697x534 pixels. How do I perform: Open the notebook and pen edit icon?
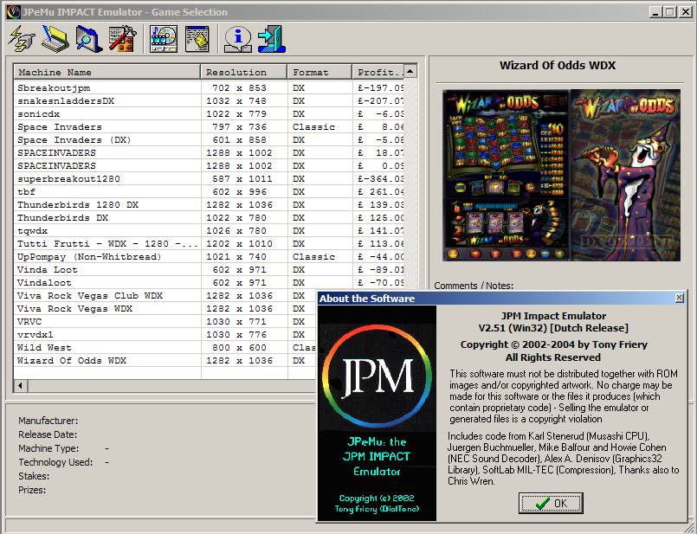coord(55,39)
